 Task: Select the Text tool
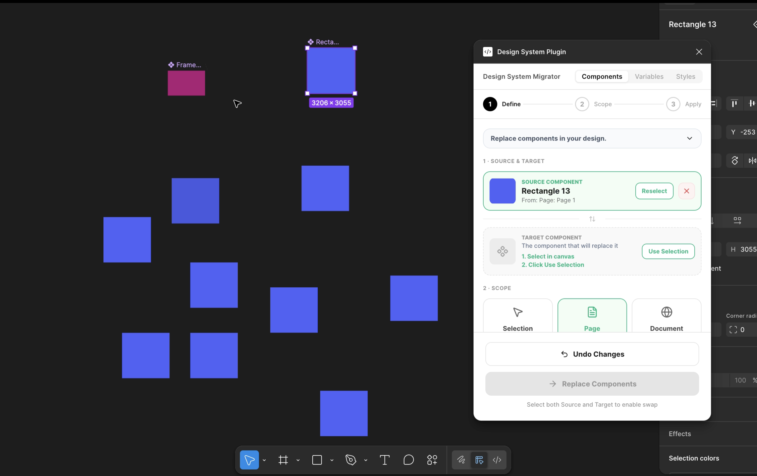(384, 460)
